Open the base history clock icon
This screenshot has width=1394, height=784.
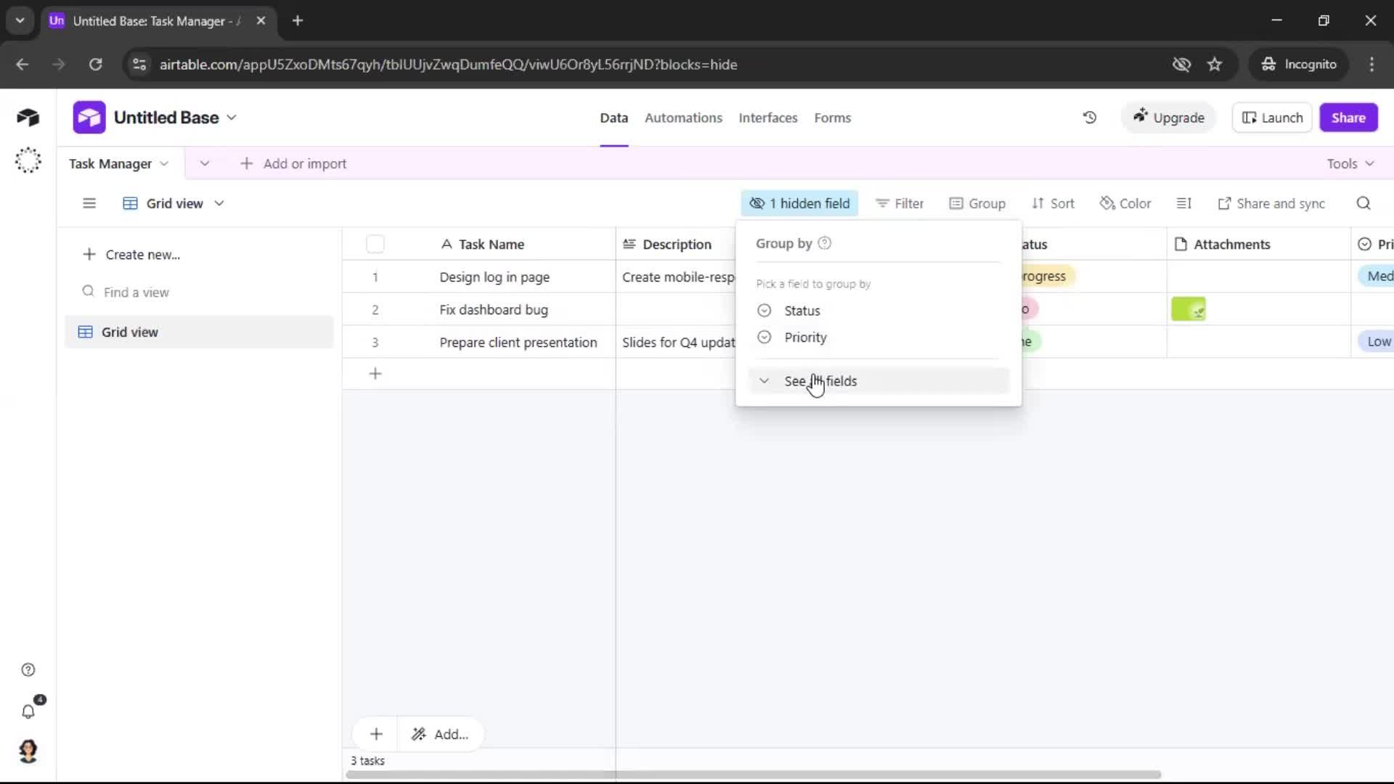tap(1089, 118)
